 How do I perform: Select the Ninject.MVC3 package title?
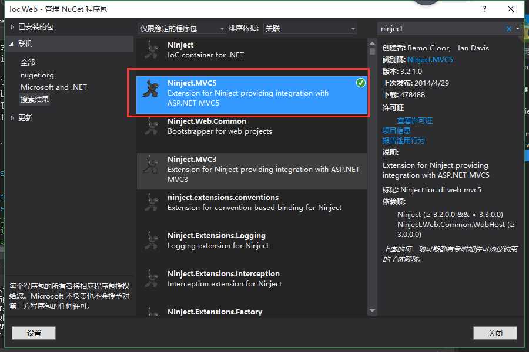[192, 159]
